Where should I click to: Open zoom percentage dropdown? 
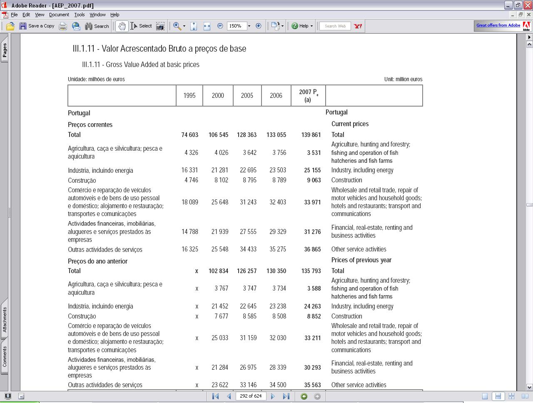point(249,26)
